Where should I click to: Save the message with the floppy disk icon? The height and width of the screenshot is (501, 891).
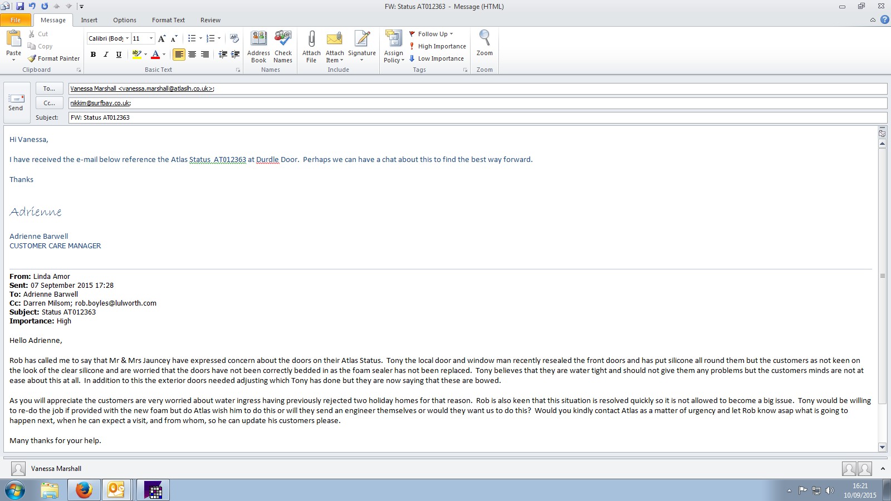click(20, 6)
